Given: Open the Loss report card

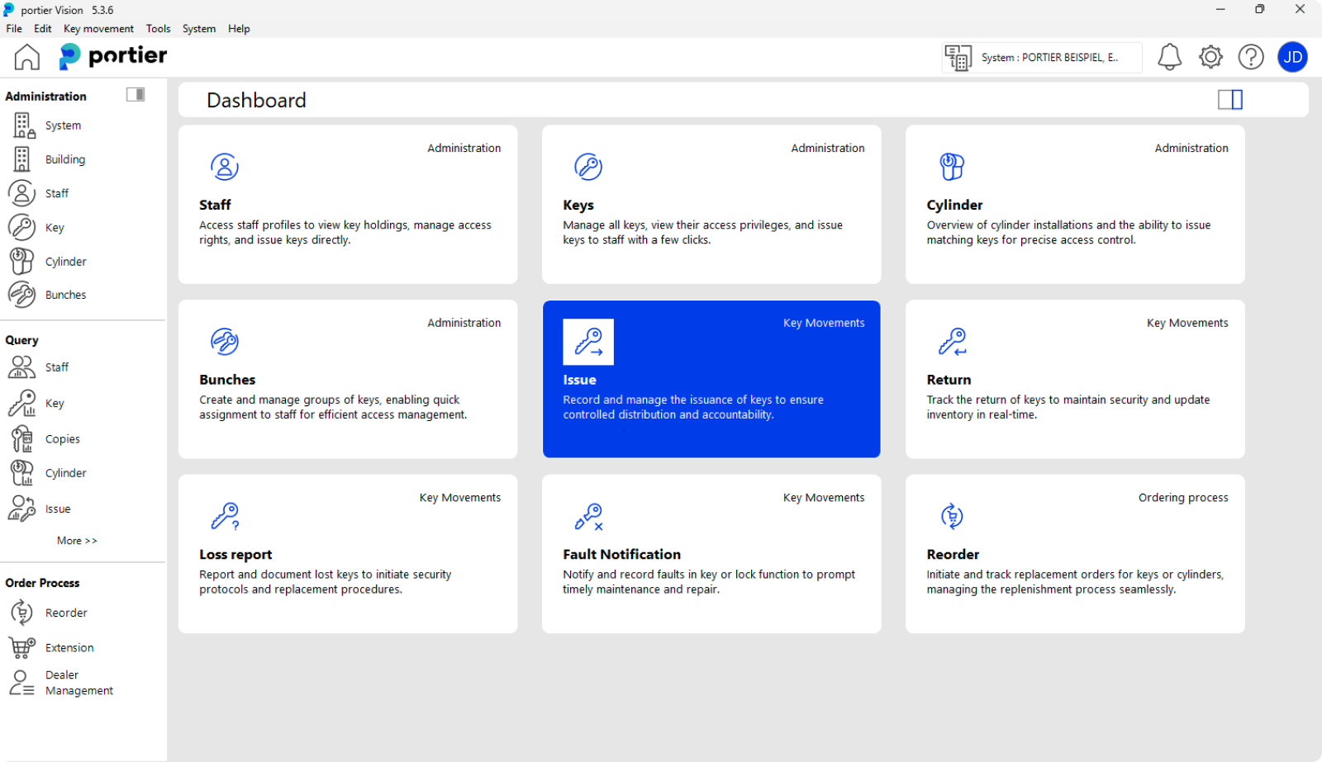Looking at the screenshot, I should pyautogui.click(x=347, y=554).
